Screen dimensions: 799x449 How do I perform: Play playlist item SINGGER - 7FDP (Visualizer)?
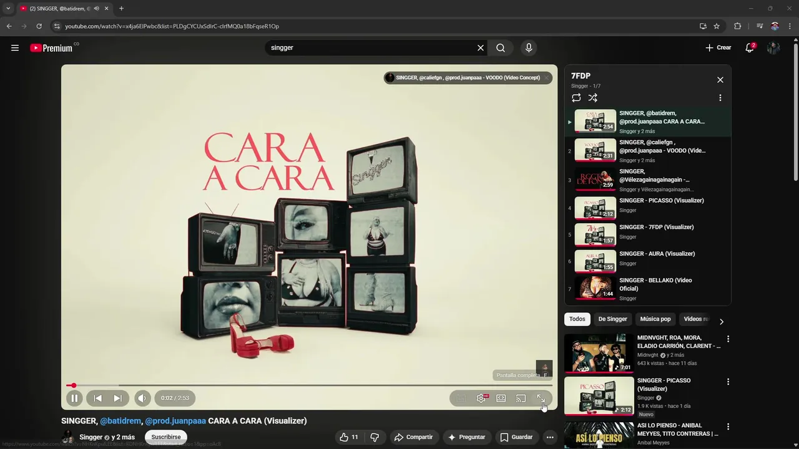[x=648, y=234]
